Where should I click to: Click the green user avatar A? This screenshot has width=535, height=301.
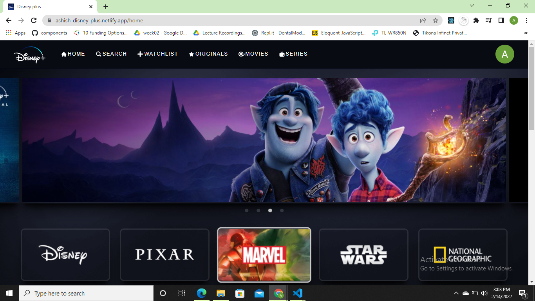pos(505,54)
